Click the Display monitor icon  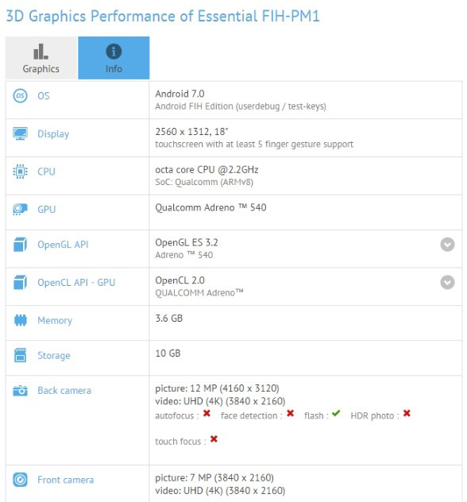20,133
